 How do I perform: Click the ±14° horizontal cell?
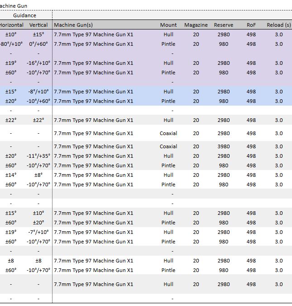tap(11, 175)
